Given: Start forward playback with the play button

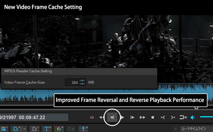Looking at the screenshot, I should pos(122,117).
